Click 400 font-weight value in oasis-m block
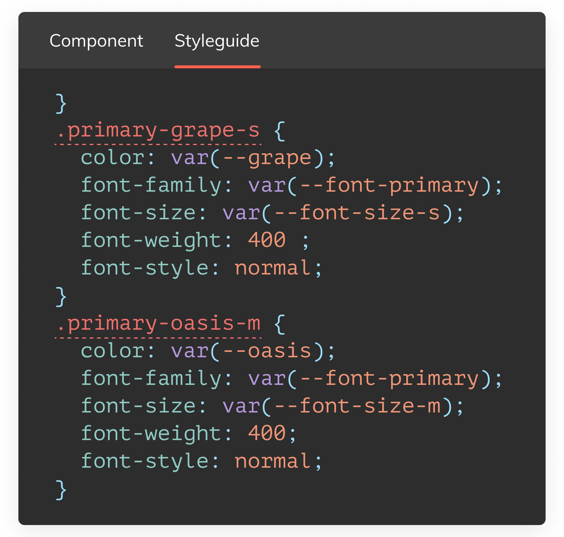Viewport: 564px width, 537px height. [x=267, y=433]
